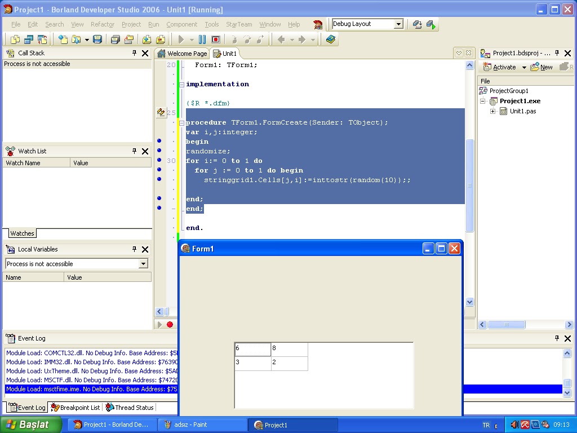This screenshot has width=577, height=433.
Task: Click the red Program Reset stop icon
Action: click(216, 39)
